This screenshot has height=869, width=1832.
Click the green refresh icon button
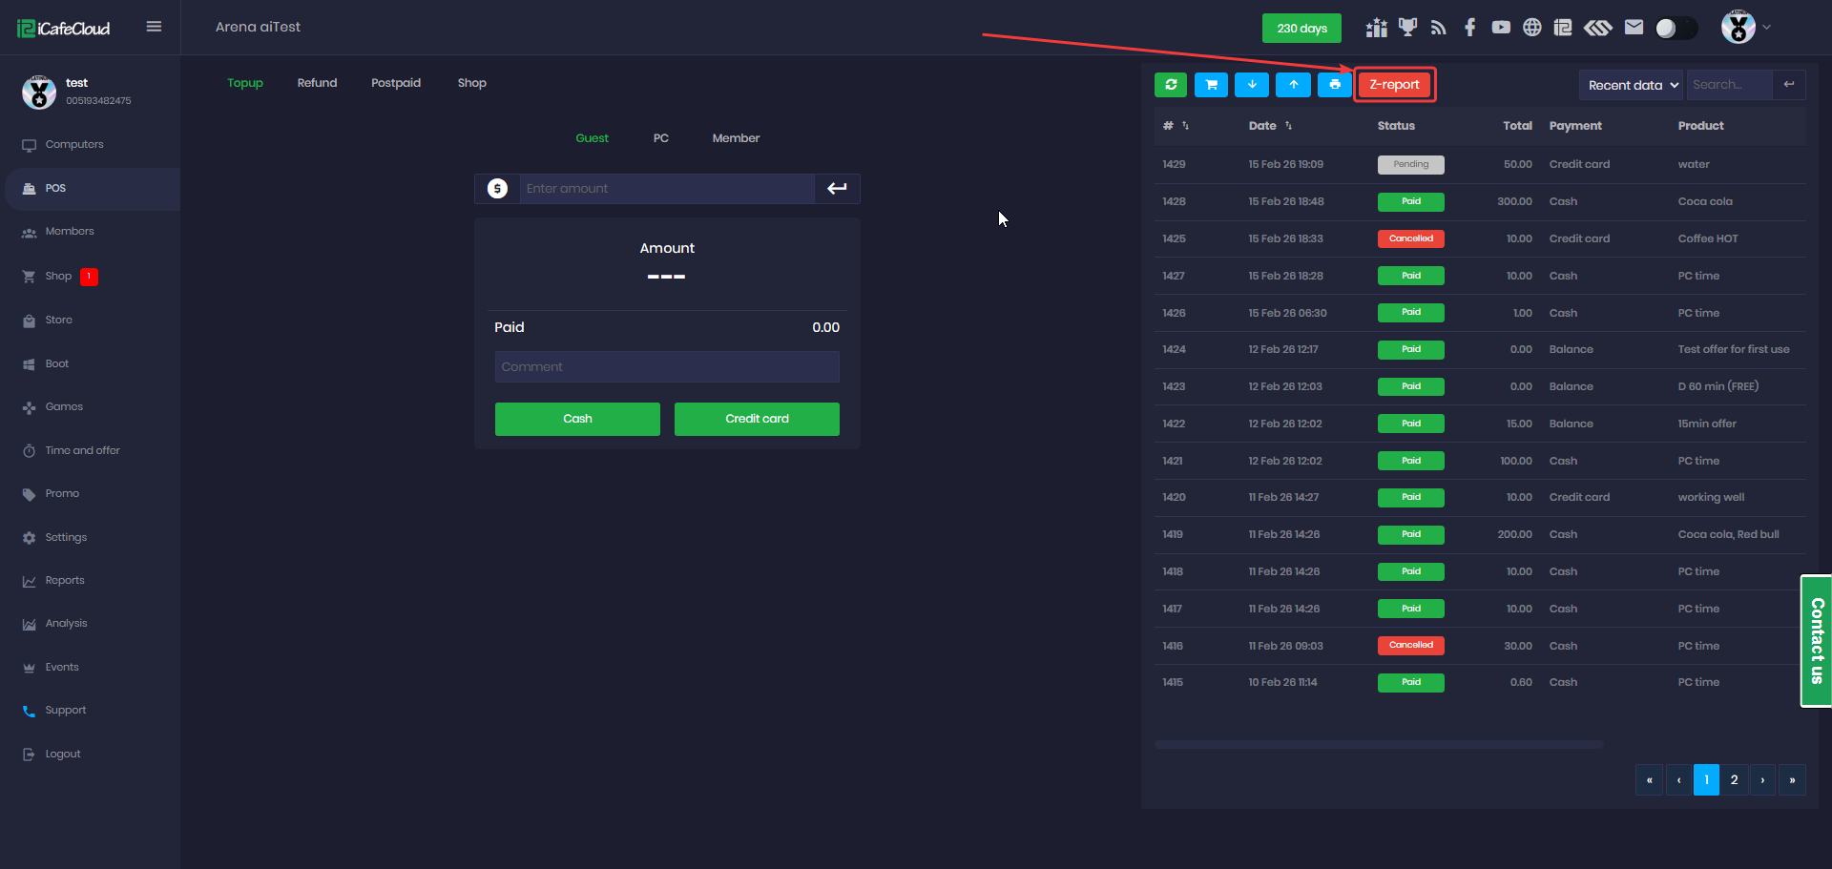pos(1171,85)
